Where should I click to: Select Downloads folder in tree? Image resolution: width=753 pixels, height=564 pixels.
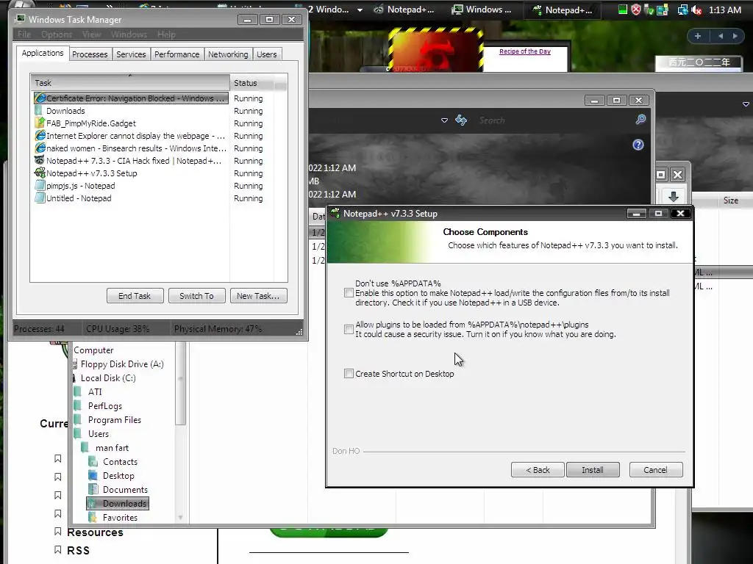[118, 504]
